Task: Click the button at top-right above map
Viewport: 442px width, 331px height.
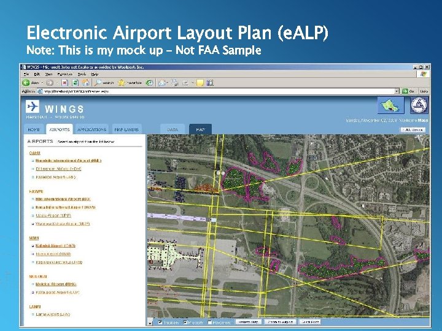Action: pos(413,130)
